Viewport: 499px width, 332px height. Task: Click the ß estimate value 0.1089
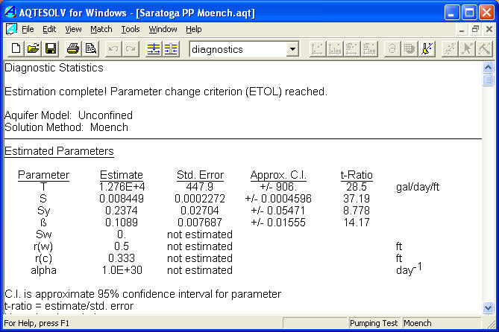[122, 223]
